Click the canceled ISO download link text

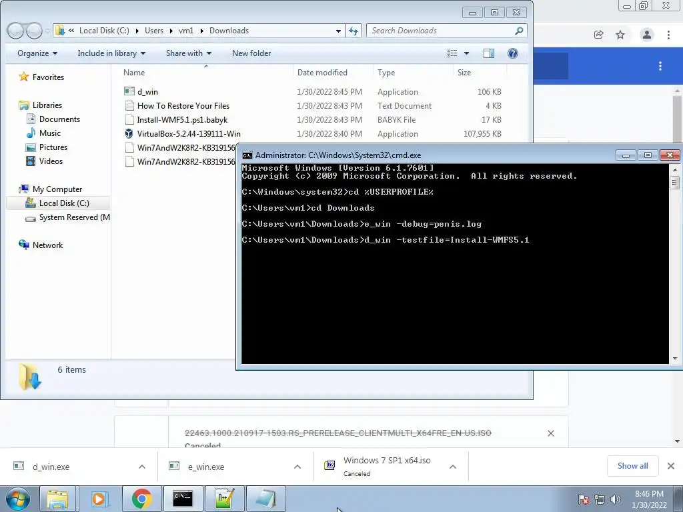click(x=338, y=433)
